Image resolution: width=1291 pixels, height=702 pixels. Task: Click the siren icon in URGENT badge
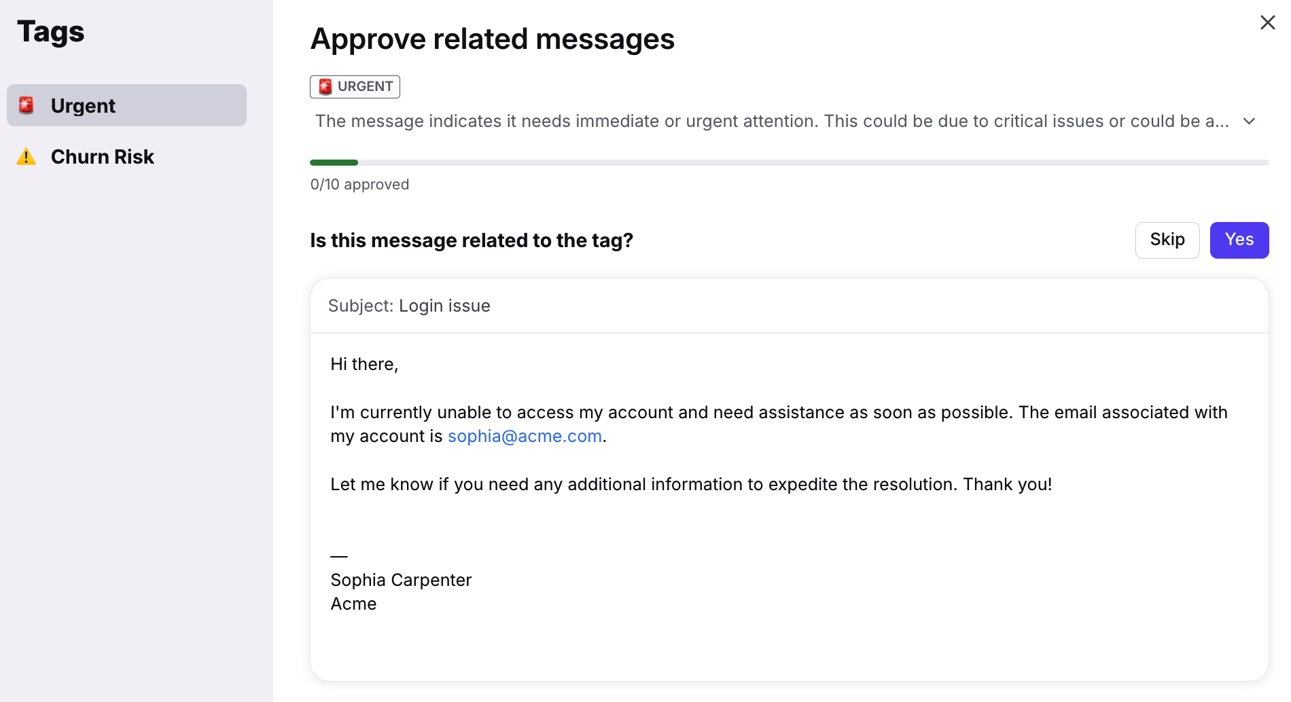pos(325,86)
